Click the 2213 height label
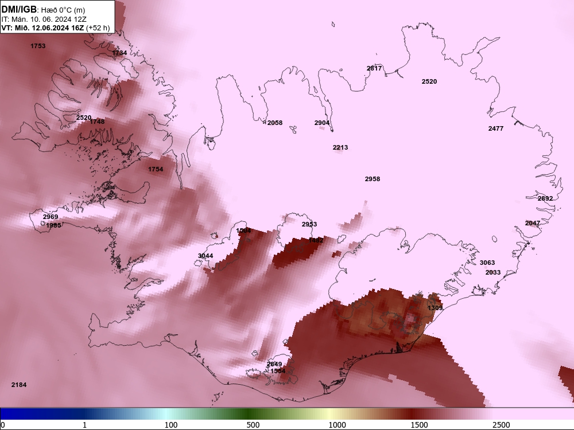Screen dimensions: 574x430 click(x=340, y=147)
